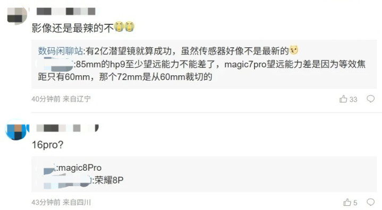Viewport: 382px width, 210px height.
Task: Click the '43分钟前 来自四川' timestamp
Action: pos(61,202)
